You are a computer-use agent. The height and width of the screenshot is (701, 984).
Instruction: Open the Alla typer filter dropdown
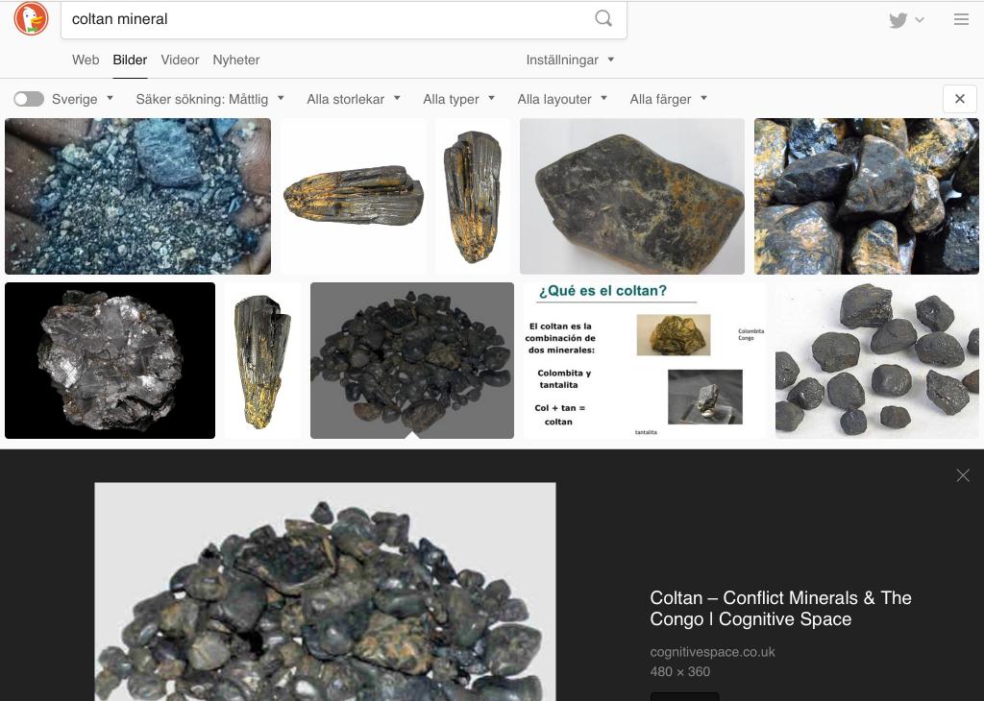pyautogui.click(x=458, y=99)
